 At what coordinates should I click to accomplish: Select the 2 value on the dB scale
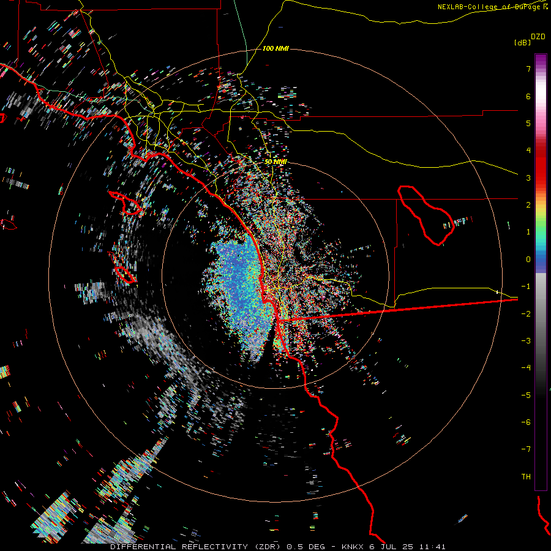pyautogui.click(x=528, y=205)
